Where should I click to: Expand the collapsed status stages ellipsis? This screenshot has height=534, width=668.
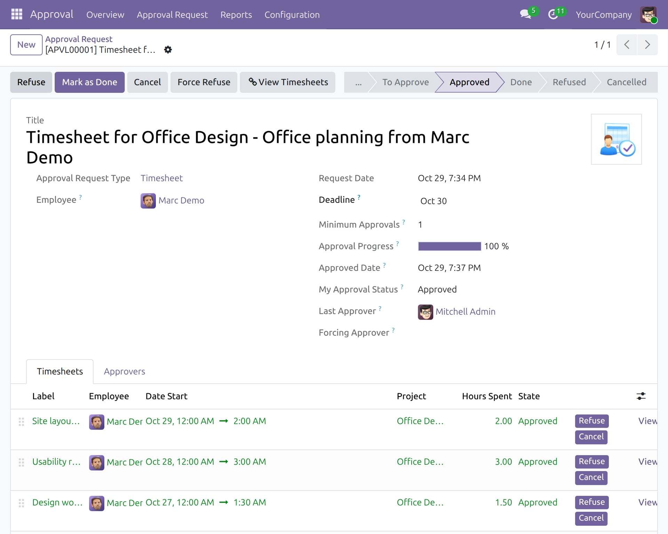click(358, 82)
